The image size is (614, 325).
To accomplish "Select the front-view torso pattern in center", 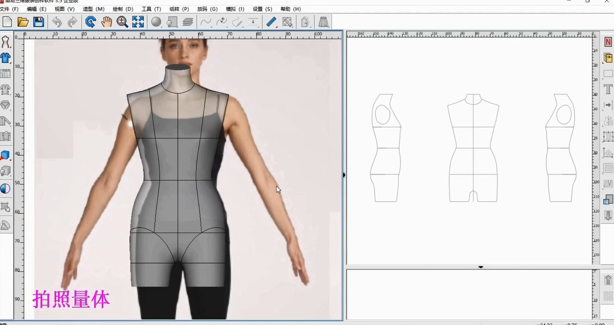I will [473, 148].
